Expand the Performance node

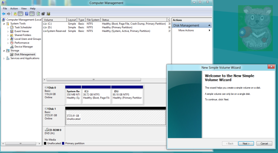click(x=8, y=43)
